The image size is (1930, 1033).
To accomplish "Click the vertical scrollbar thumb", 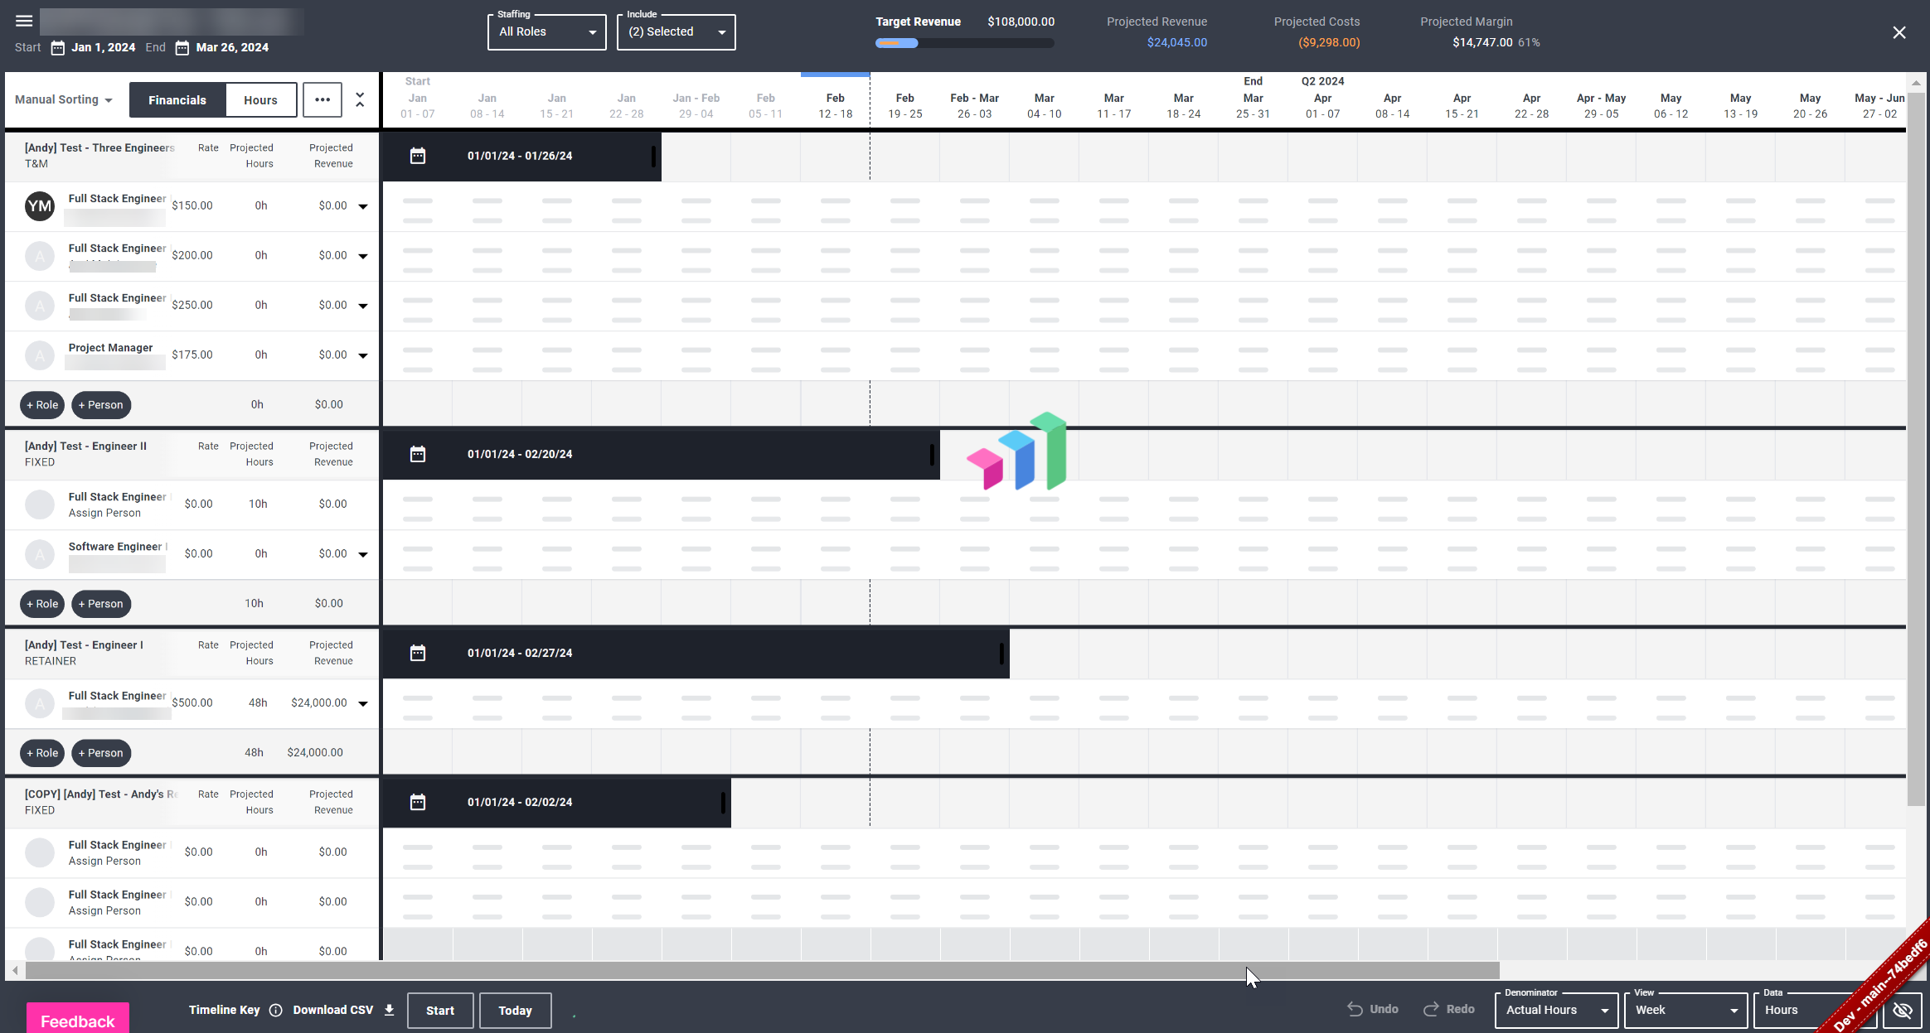I will [1916, 447].
